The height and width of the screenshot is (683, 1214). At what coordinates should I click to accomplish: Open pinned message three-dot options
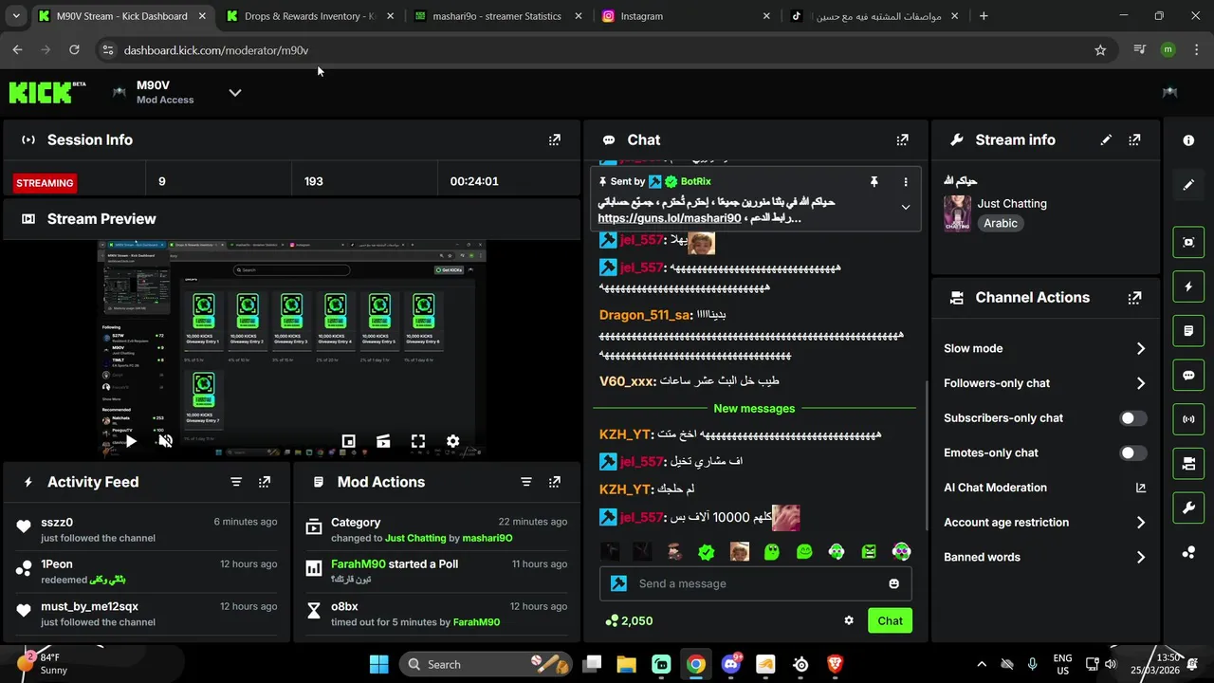pyautogui.click(x=905, y=181)
